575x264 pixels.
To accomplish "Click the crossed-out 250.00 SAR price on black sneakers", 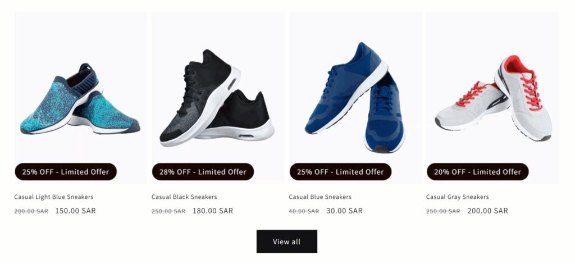I will pos(168,211).
